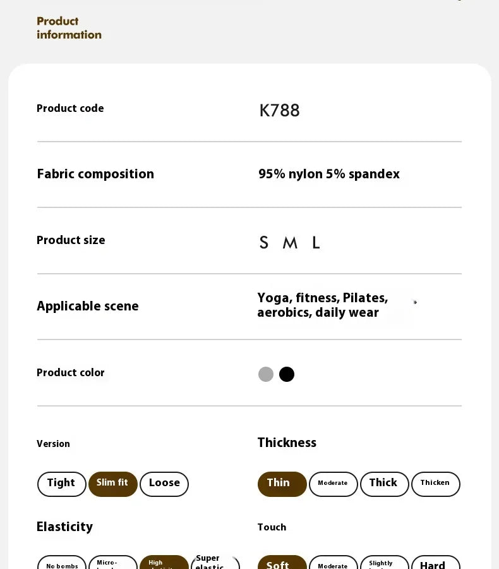Choose the No bombs elasticity option
Image resolution: width=499 pixels, height=569 pixels.
point(62,563)
